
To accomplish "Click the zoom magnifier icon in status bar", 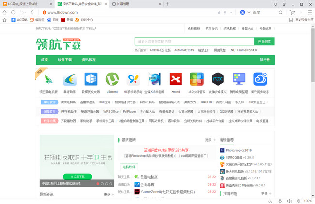I will [x=299, y=201].
